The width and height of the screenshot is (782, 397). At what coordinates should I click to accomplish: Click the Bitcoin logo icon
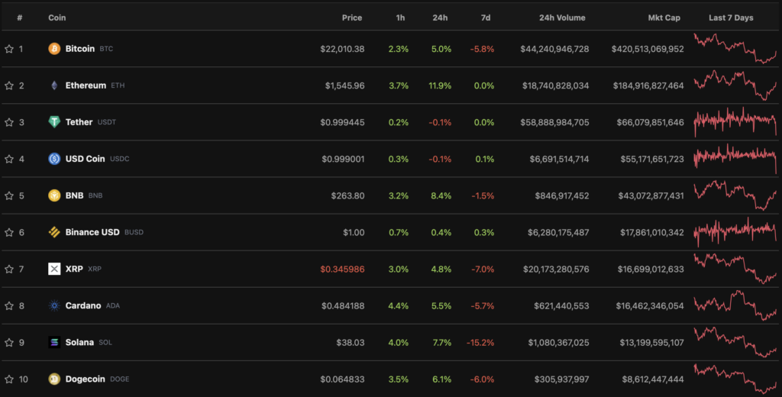[54, 49]
